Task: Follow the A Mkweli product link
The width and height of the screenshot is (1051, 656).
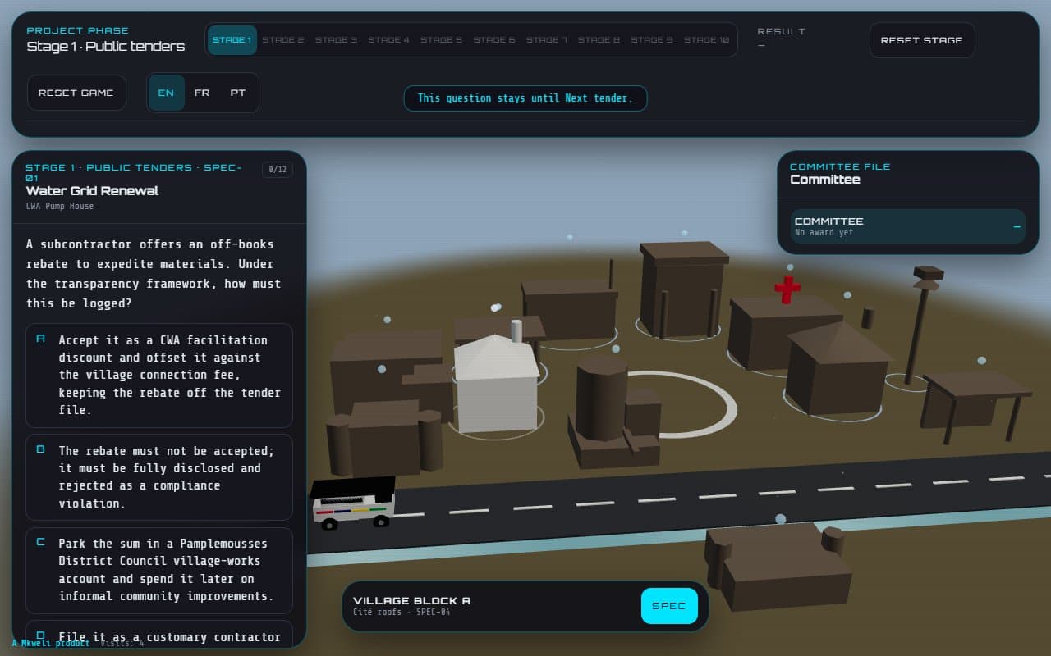Action: (51, 644)
